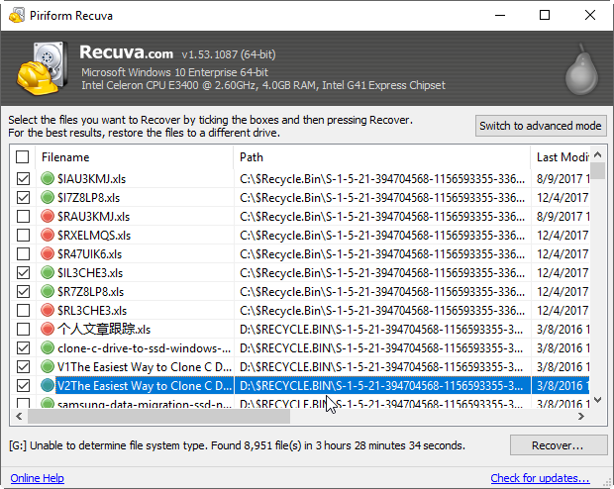Screen dimensions: 614x489
Task: Click the Piriform Recuva title bar icon
Action: pyautogui.click(x=17, y=15)
